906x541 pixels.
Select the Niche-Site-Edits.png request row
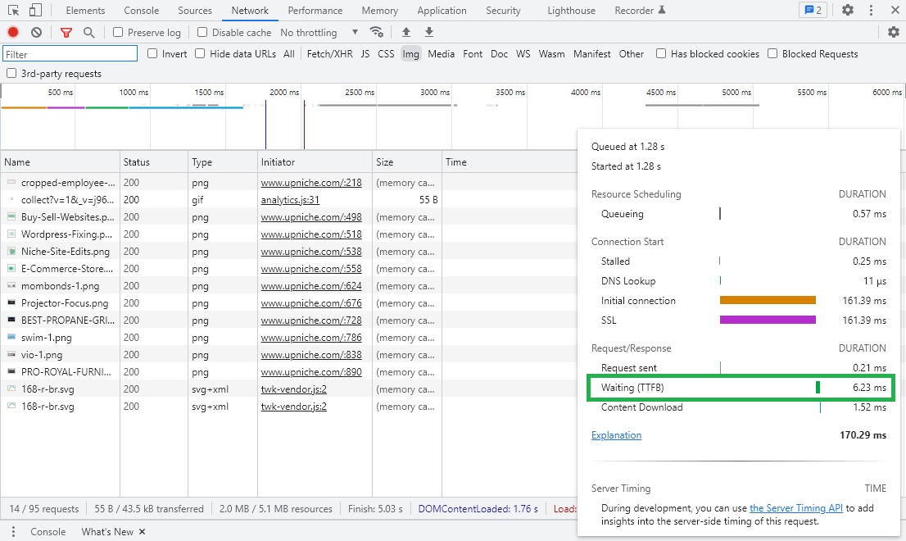pyautogui.click(x=289, y=252)
